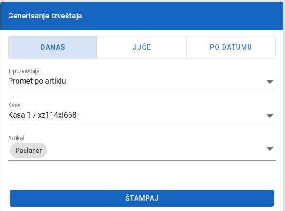Expand the Tip izveštaja dropdown arrow
The image size is (285, 211).
click(270, 82)
